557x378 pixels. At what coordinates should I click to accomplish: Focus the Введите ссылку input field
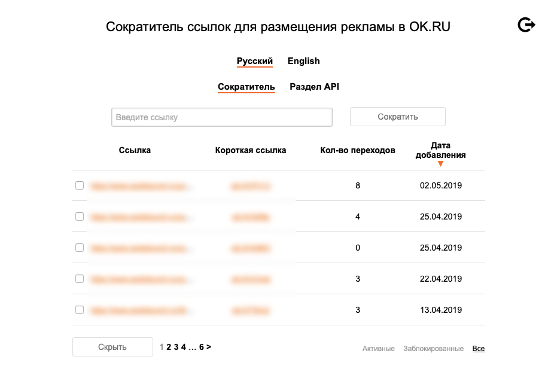point(221,117)
